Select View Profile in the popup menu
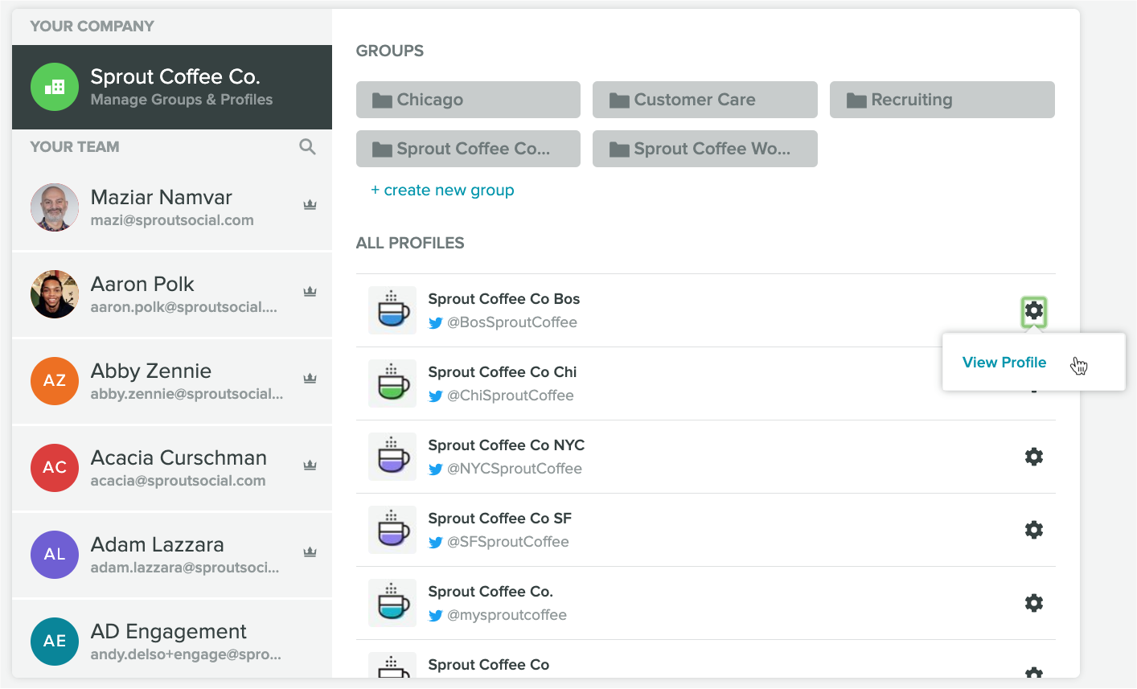Viewport: 1137px width, 689px height. [1004, 363]
